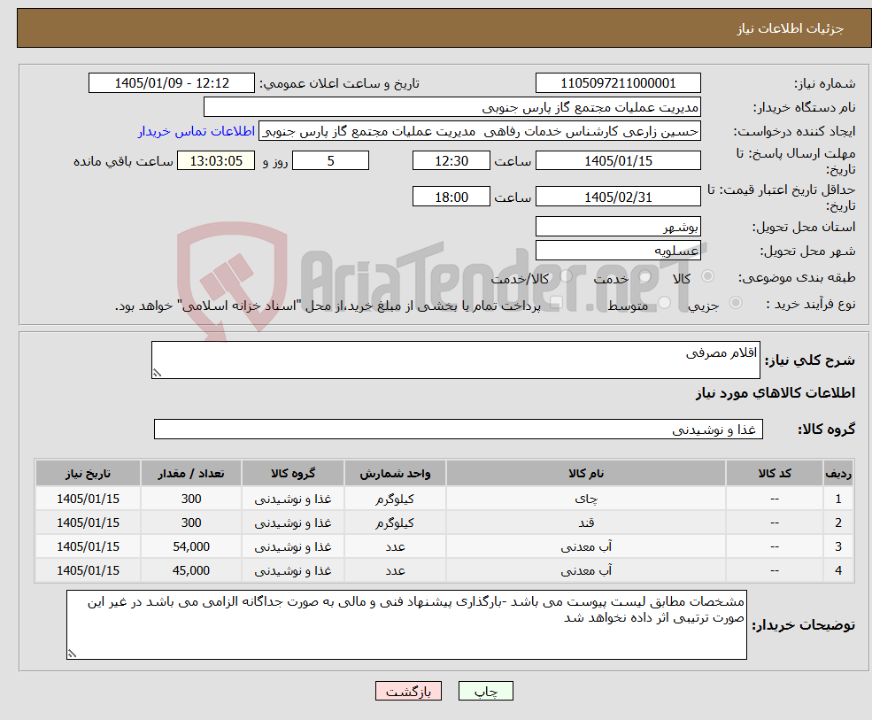Click the resize handle of description box
The height and width of the screenshot is (720, 872).
click(x=157, y=374)
